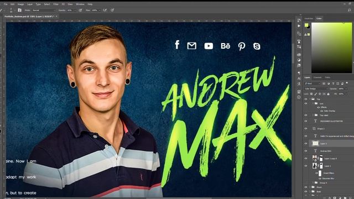Hide the Shape 2 layer
The height and width of the screenshot is (199, 354).
coord(306,129)
